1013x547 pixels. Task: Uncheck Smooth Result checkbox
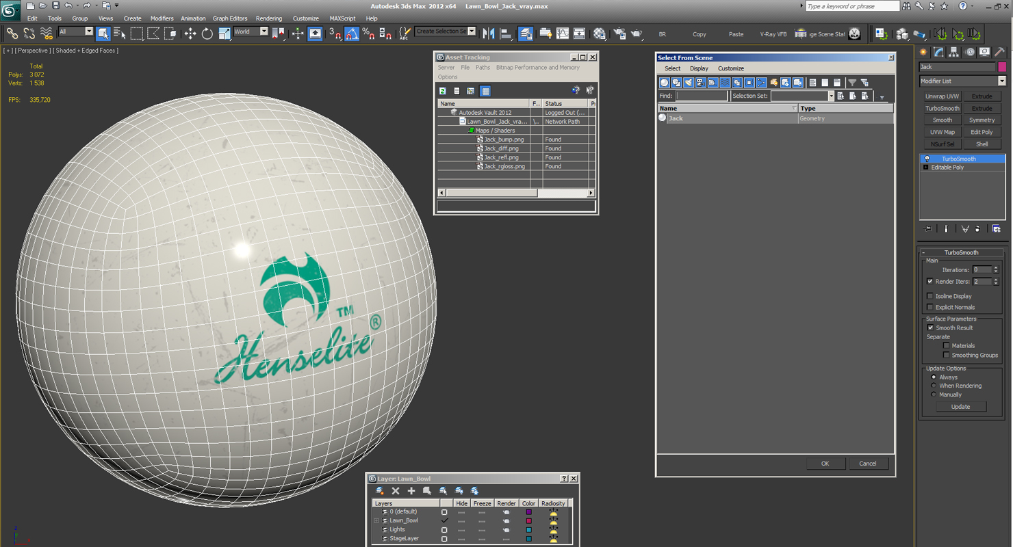coord(930,328)
